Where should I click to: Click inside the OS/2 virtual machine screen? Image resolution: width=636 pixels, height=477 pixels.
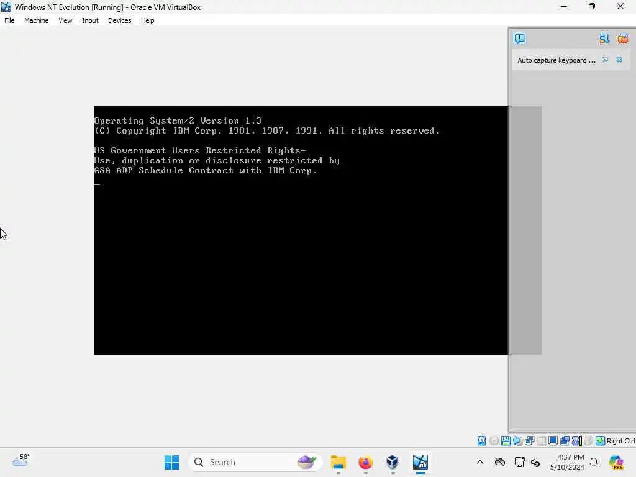pos(301,230)
